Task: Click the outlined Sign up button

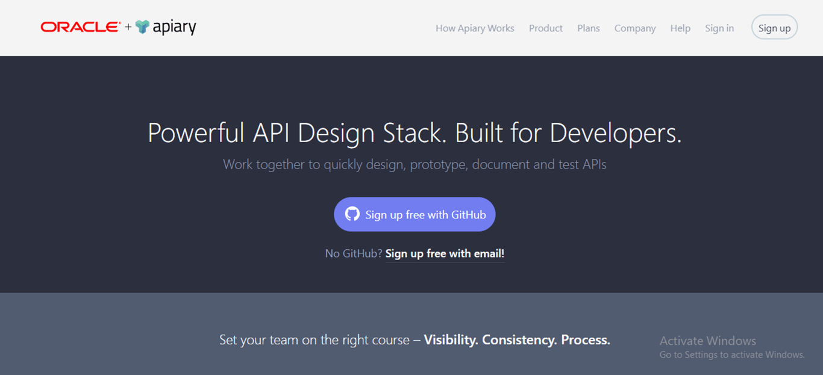Action: click(x=774, y=28)
